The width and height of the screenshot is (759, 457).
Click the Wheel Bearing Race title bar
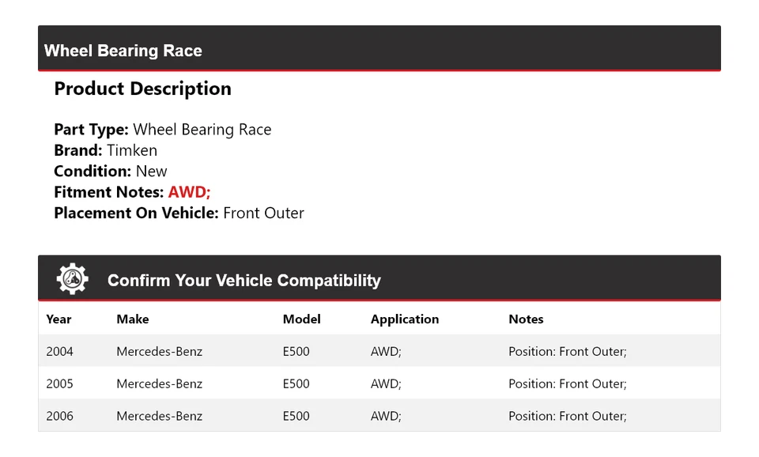tap(123, 51)
